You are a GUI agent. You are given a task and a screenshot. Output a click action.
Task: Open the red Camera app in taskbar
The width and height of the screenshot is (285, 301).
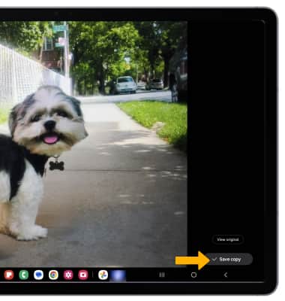pyautogui.click(x=83, y=275)
